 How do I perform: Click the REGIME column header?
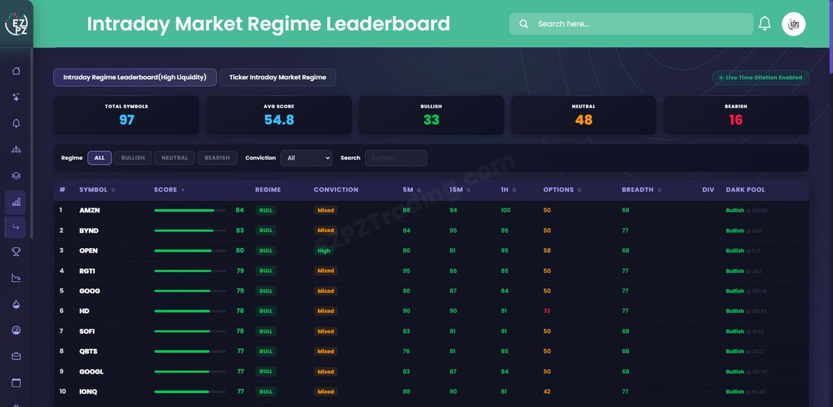[268, 190]
